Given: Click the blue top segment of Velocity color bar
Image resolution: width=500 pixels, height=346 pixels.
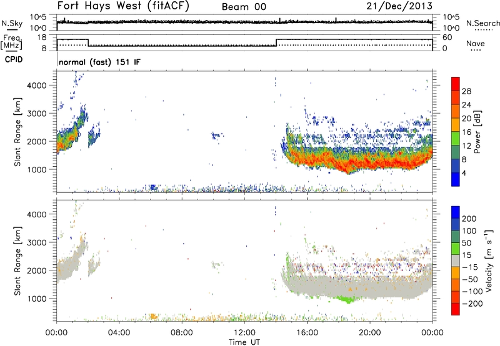Looking at the screenshot, I should 456,212.
